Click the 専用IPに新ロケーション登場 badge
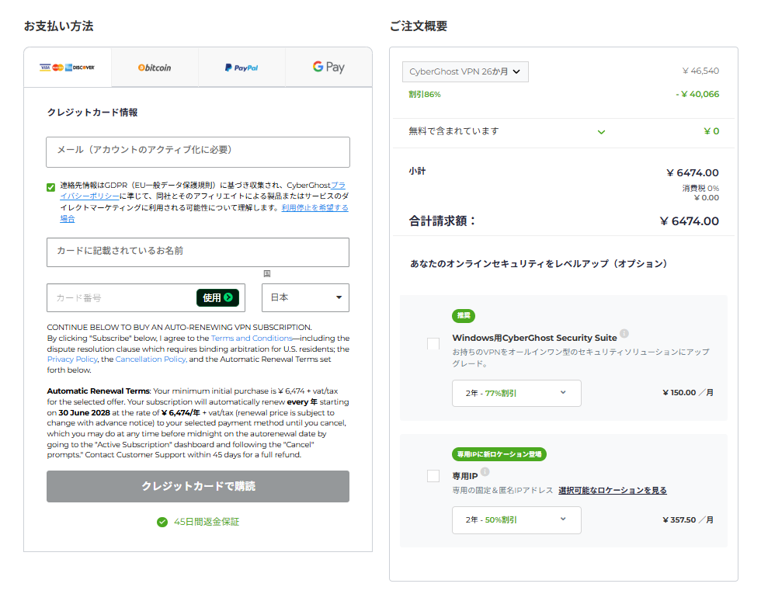Image resolution: width=761 pixels, height=601 pixels. (x=499, y=454)
